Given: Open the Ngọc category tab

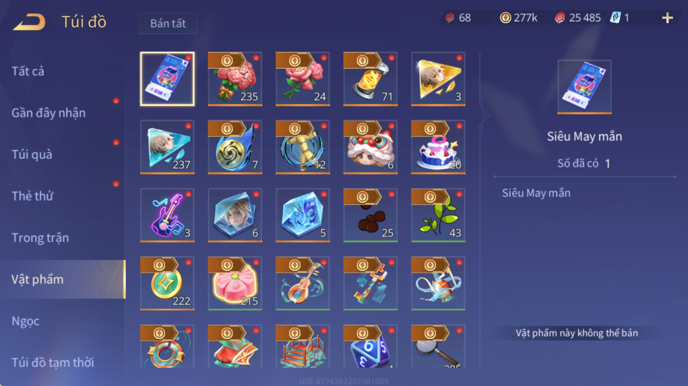Looking at the screenshot, I should (x=25, y=321).
